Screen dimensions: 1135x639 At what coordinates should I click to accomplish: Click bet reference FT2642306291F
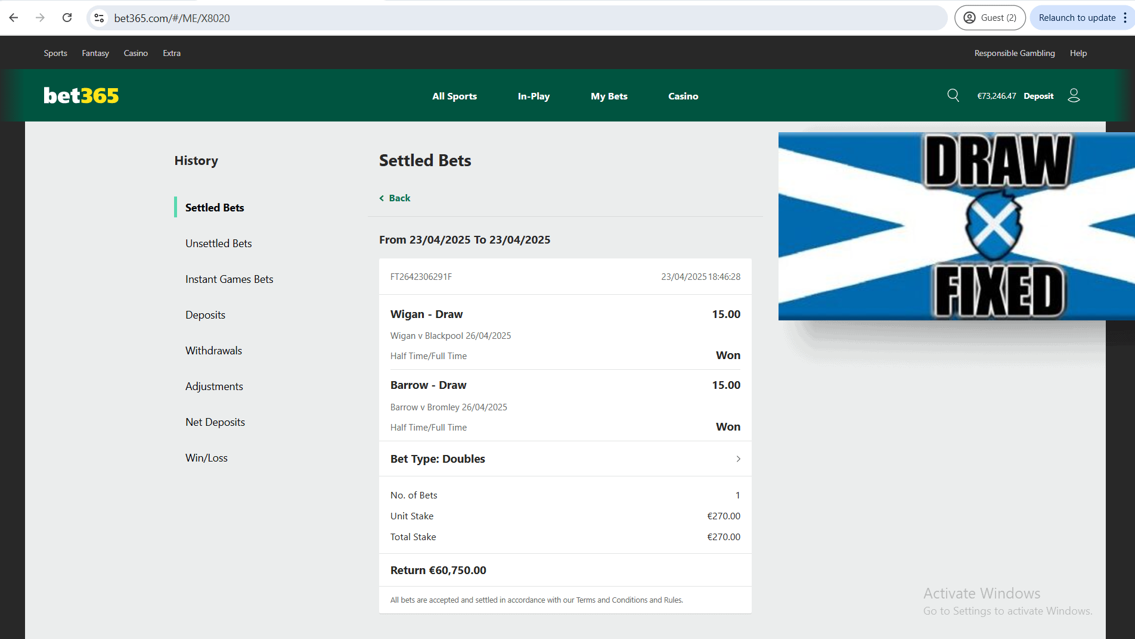tap(421, 276)
